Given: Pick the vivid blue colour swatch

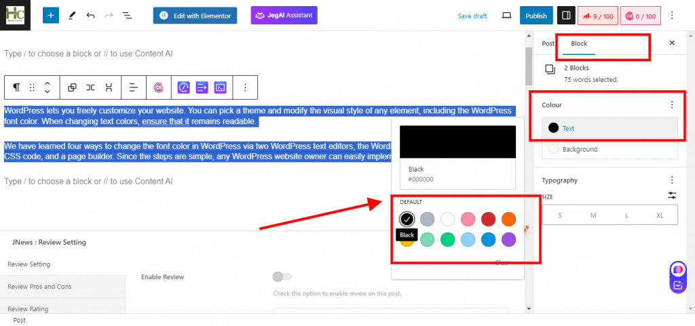Looking at the screenshot, I should pos(489,239).
